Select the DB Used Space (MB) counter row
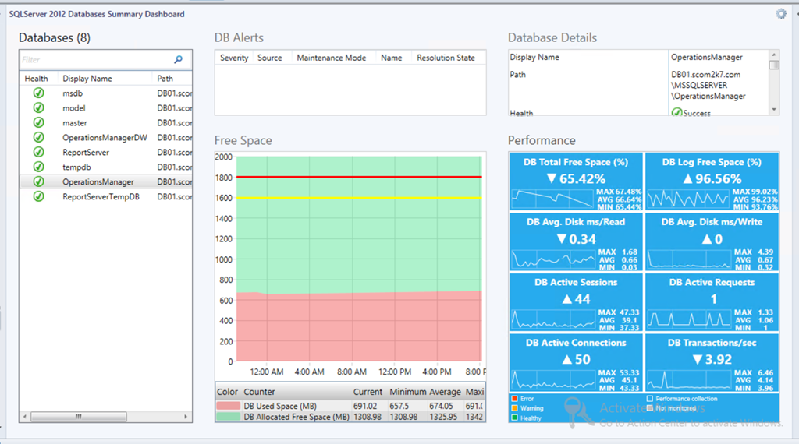Screen dimensions: 799x444 coord(350,406)
